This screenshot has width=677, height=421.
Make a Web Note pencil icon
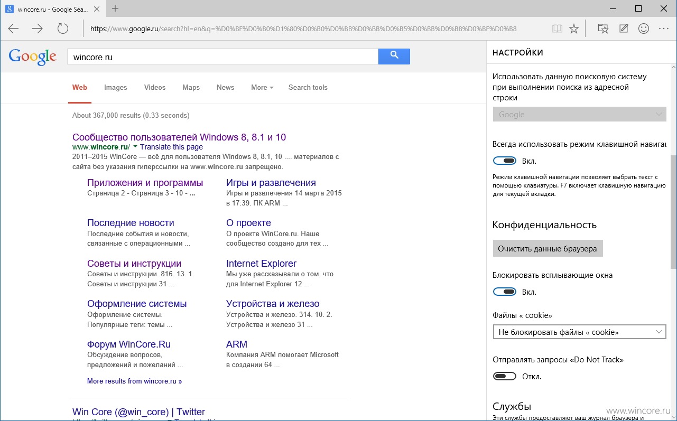pos(624,29)
